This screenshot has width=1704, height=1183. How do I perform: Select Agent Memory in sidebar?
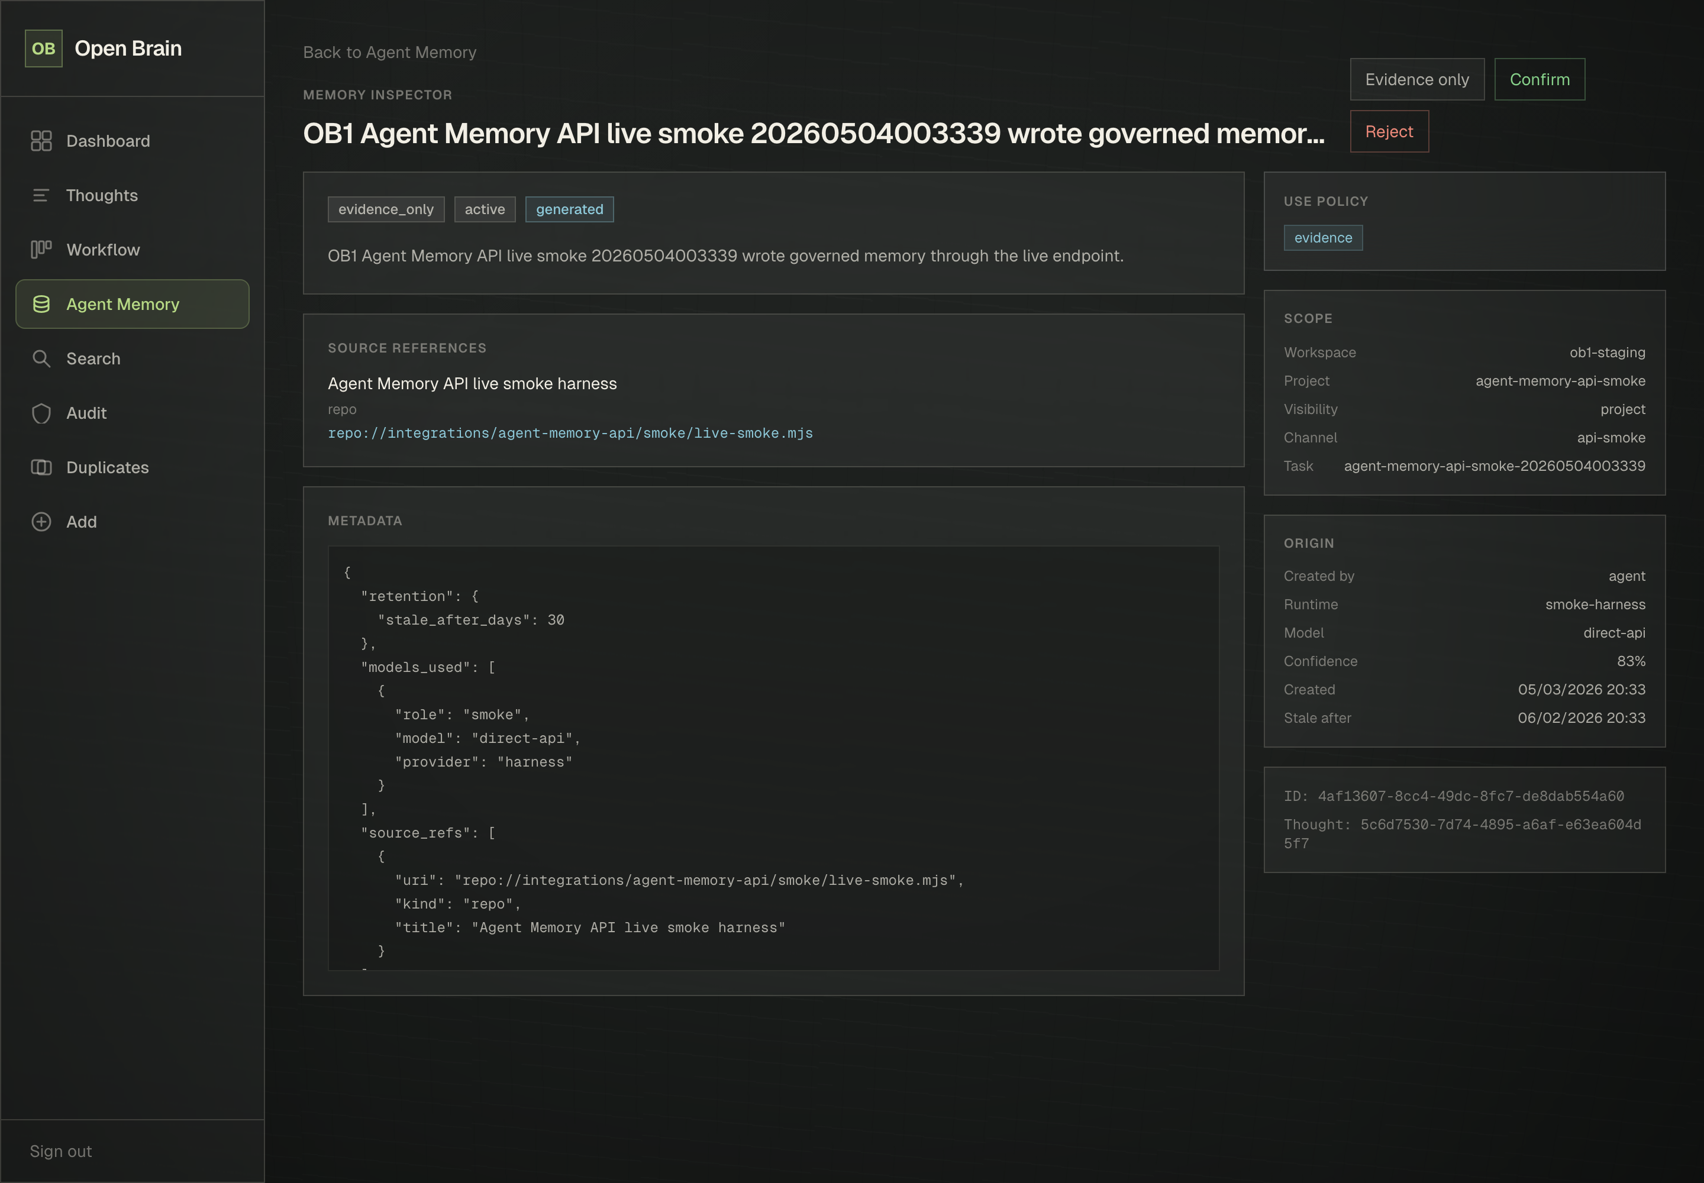(x=132, y=304)
